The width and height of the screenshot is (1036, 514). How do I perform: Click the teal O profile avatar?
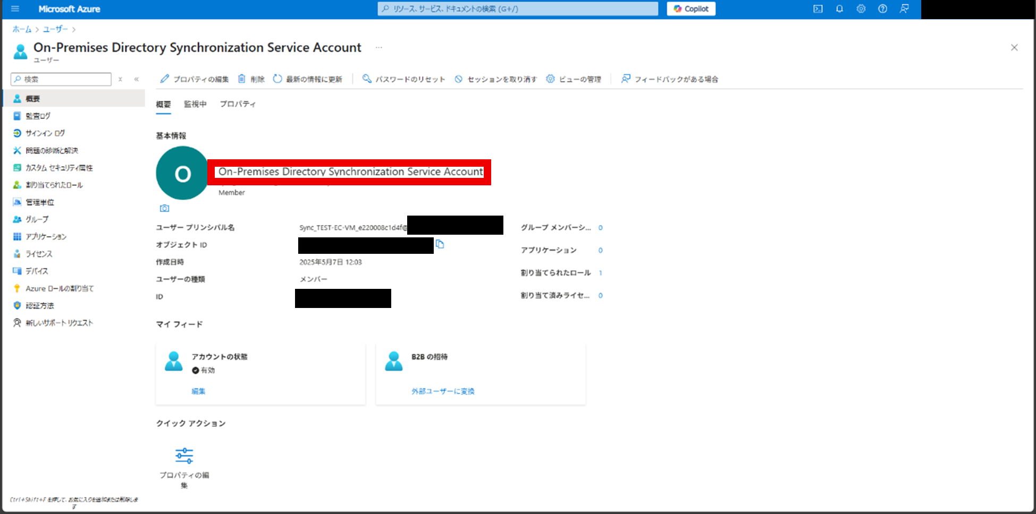pos(182,173)
